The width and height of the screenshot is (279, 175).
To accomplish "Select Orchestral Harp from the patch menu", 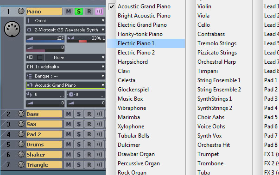I will tap(216, 62).
